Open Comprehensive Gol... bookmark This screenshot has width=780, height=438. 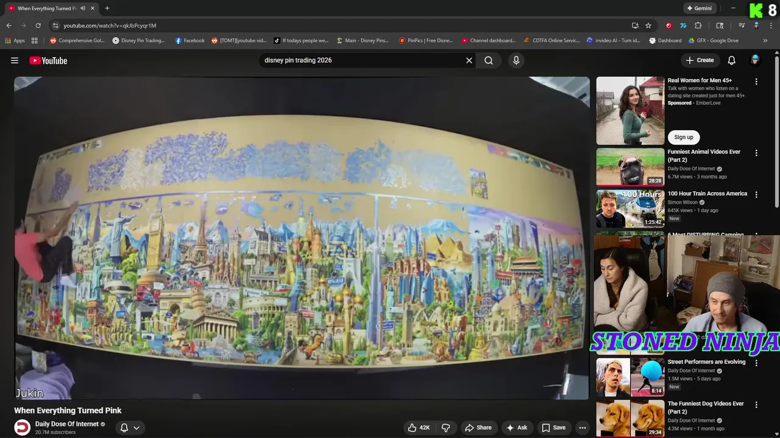pyautogui.click(x=77, y=41)
